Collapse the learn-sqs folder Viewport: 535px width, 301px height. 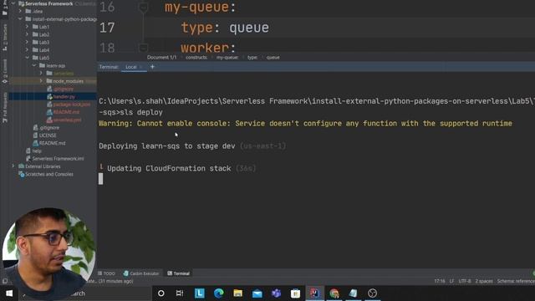[x=34, y=65]
